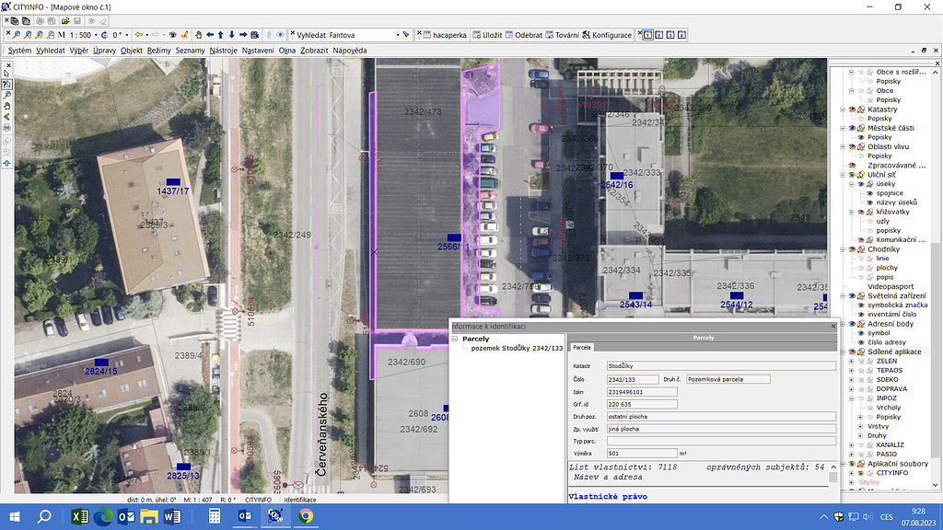Click the Uložit button
The height and width of the screenshot is (530, 943).
(x=487, y=35)
